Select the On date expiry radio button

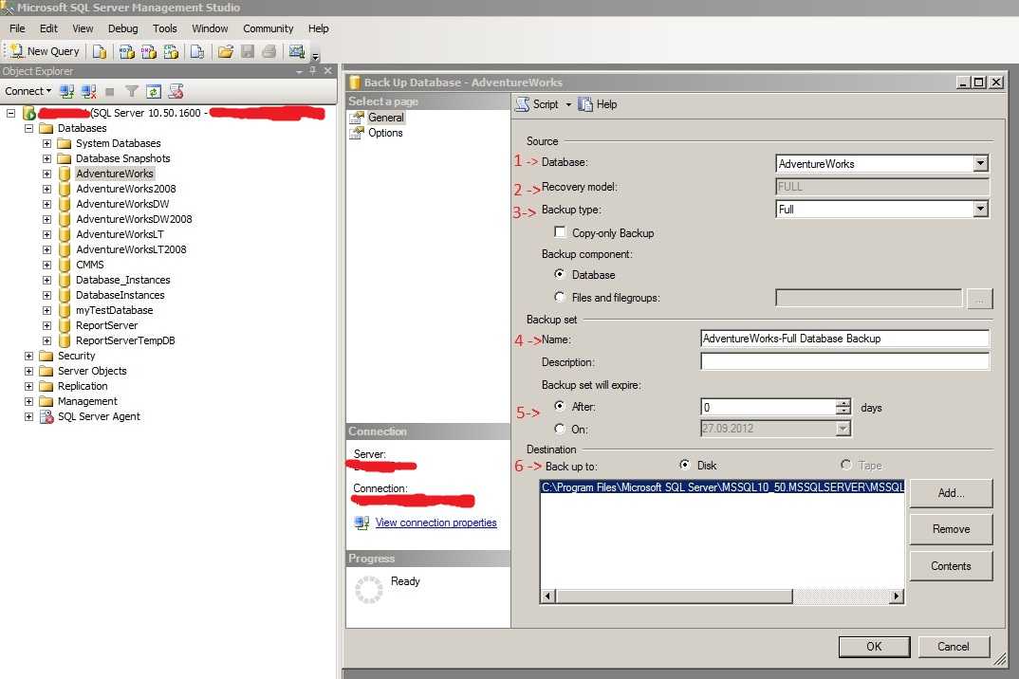(x=560, y=429)
